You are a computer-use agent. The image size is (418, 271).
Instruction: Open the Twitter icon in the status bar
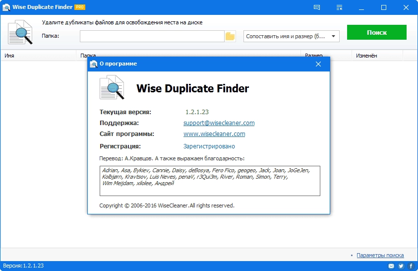click(401, 266)
